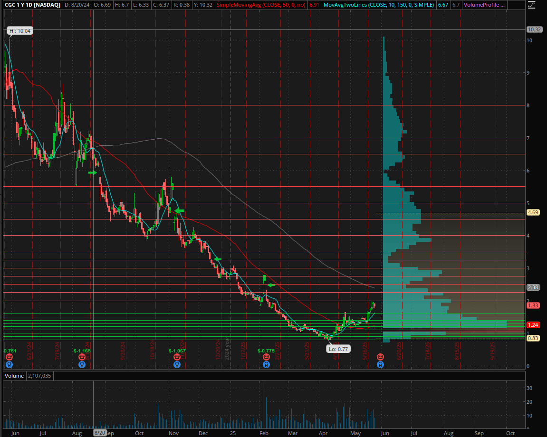547x437 pixels.
Task: Click the red earnings phone icon under $-1.165
Action: [82, 357]
